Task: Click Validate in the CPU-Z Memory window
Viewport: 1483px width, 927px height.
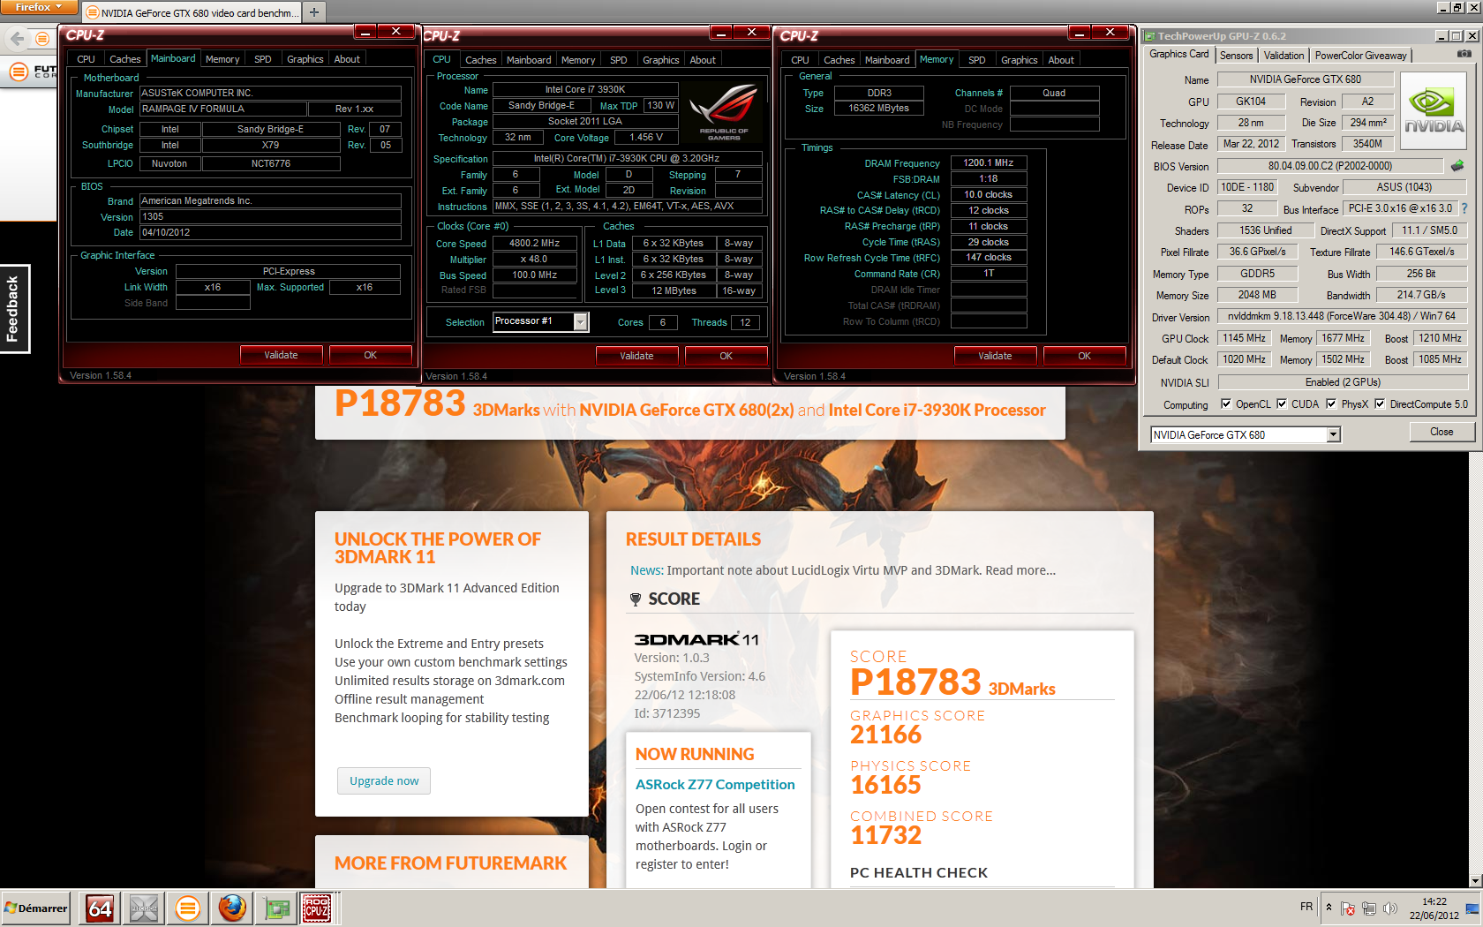Action: pyautogui.click(x=995, y=356)
